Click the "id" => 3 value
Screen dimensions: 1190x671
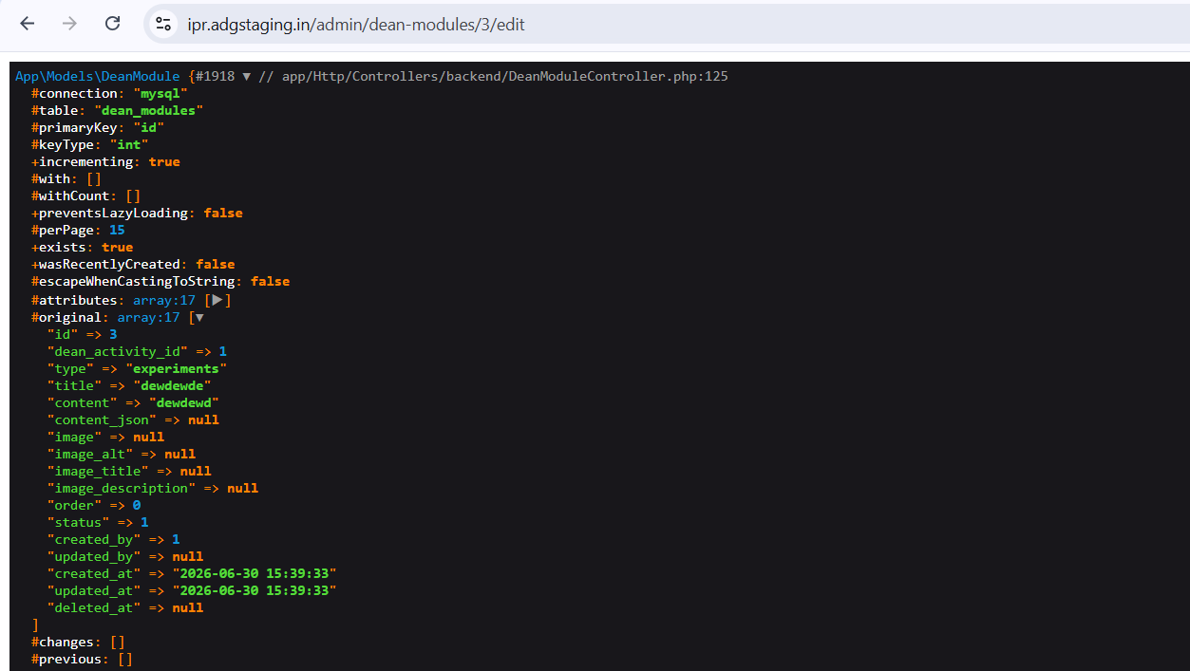click(113, 334)
